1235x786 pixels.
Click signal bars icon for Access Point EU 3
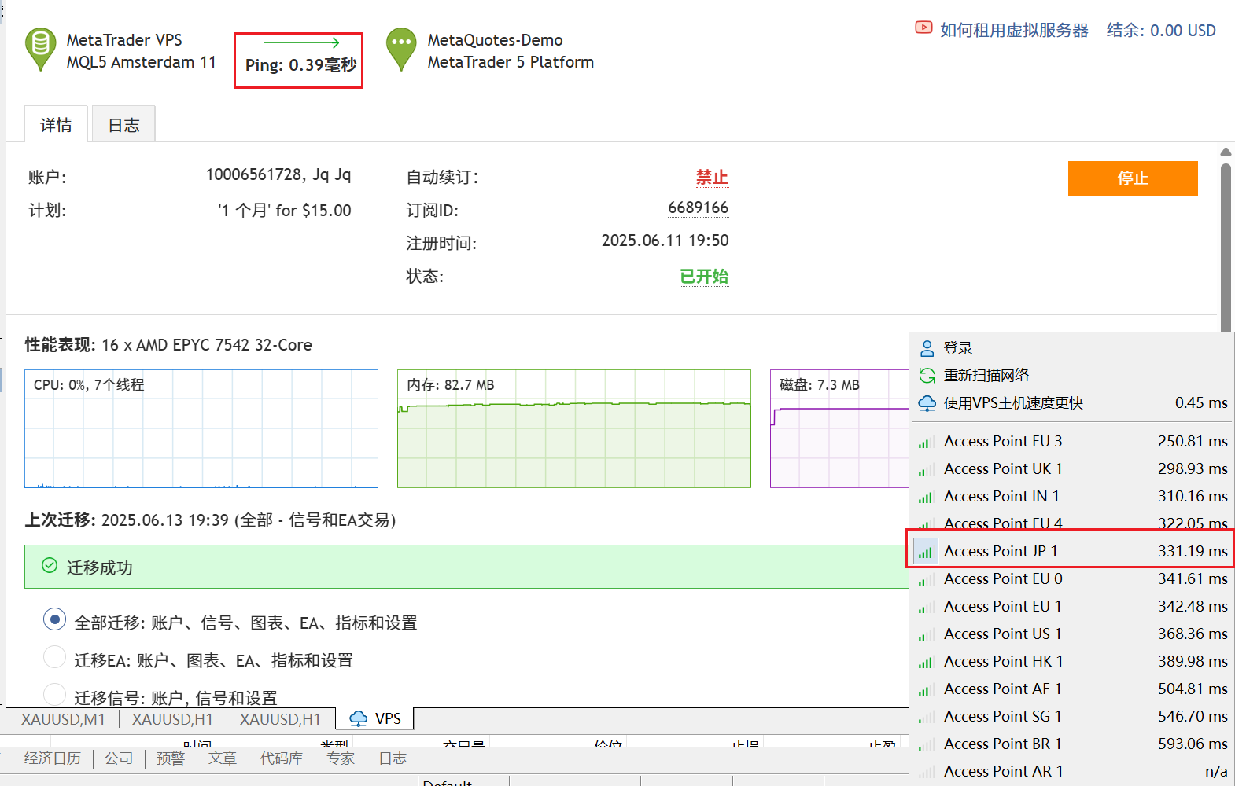927,442
